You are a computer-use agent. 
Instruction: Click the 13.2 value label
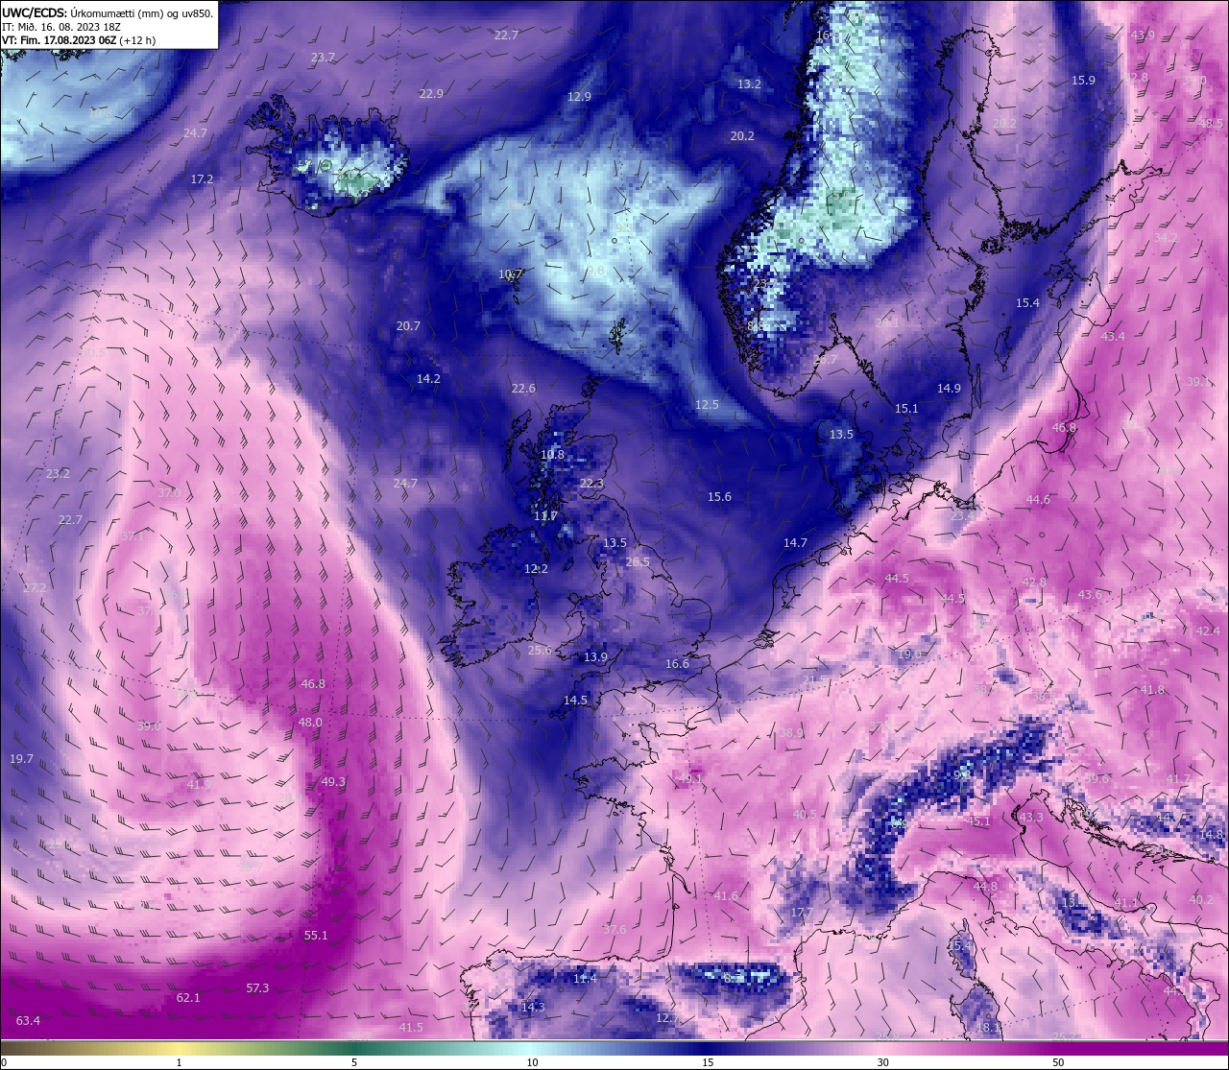click(749, 84)
